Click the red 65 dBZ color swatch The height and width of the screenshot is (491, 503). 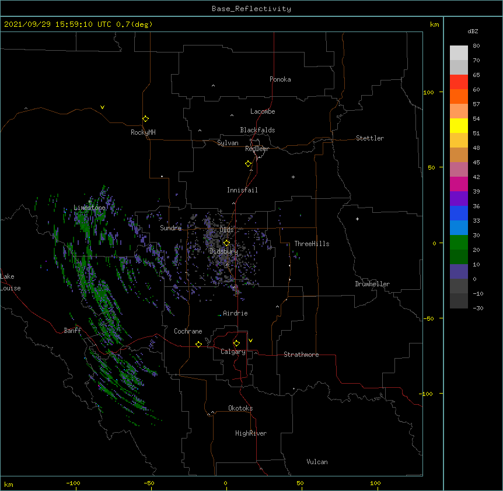pos(459,82)
